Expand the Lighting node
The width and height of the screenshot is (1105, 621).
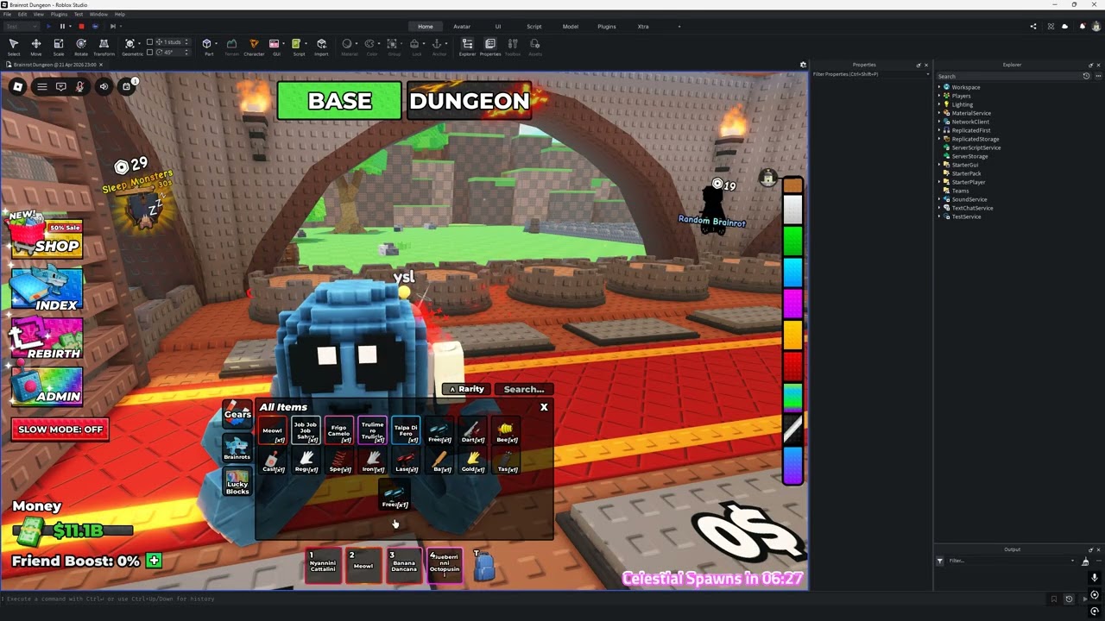pyautogui.click(x=939, y=104)
